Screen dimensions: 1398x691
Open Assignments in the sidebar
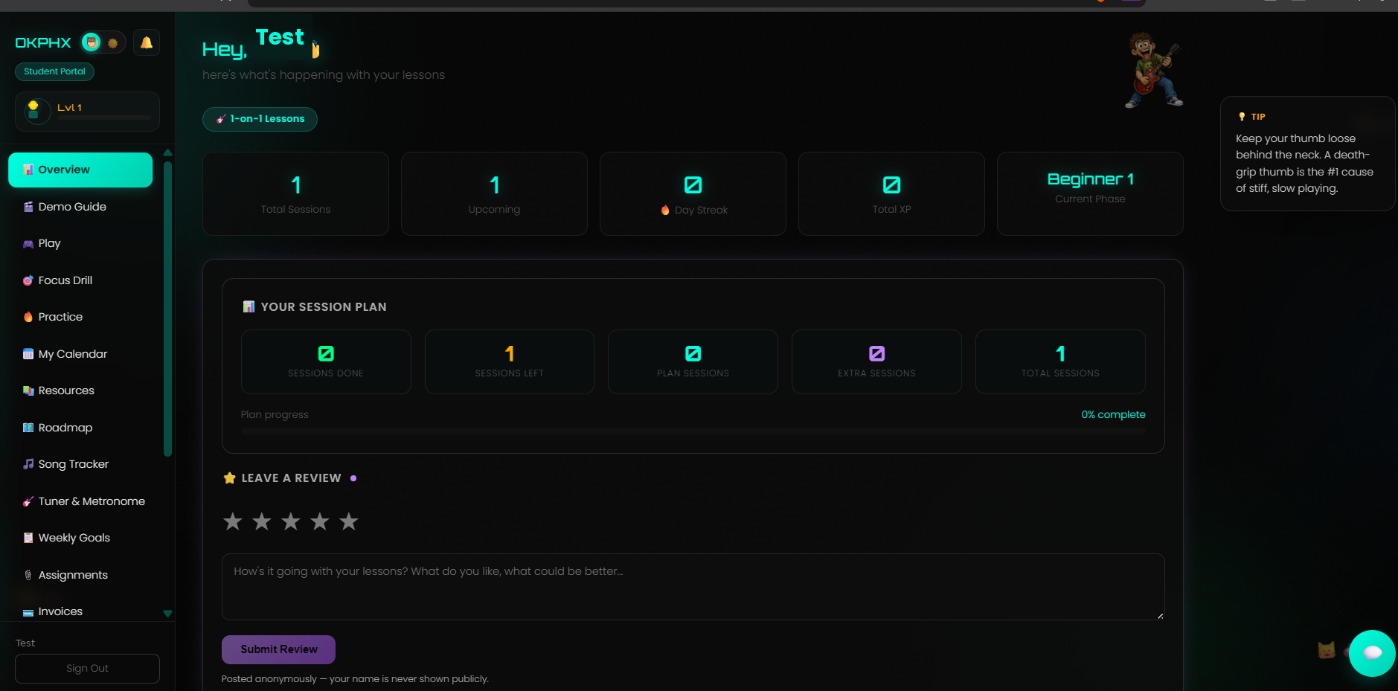click(x=80, y=575)
